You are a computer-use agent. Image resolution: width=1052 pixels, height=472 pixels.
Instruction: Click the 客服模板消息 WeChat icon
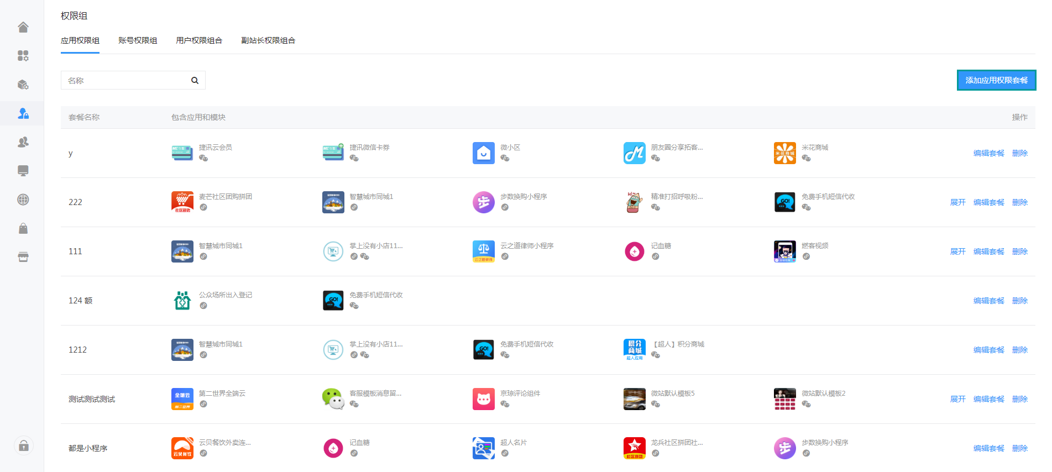[x=333, y=399]
